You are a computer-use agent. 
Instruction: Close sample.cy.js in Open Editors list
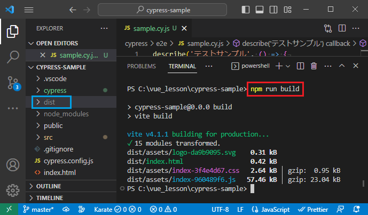43,55
